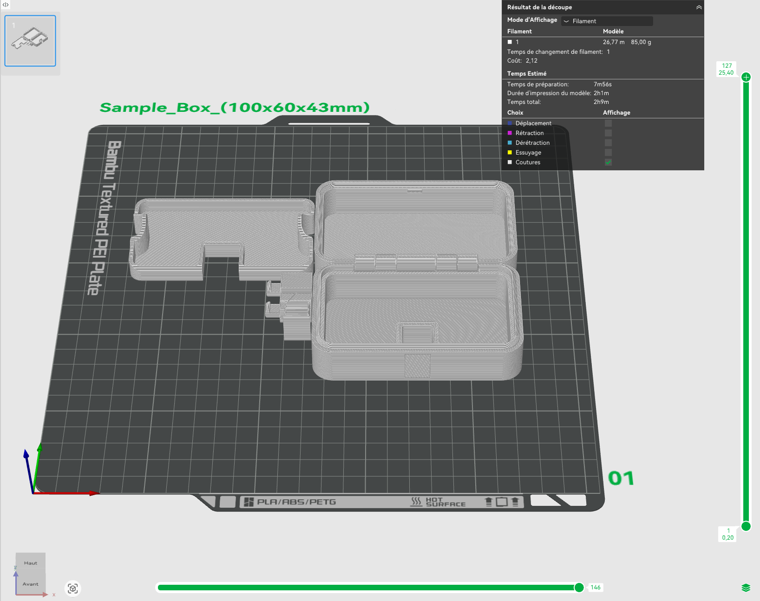The height and width of the screenshot is (601, 760).
Task: Toggle the Dérétraction display checkbox
Action: [x=608, y=143]
